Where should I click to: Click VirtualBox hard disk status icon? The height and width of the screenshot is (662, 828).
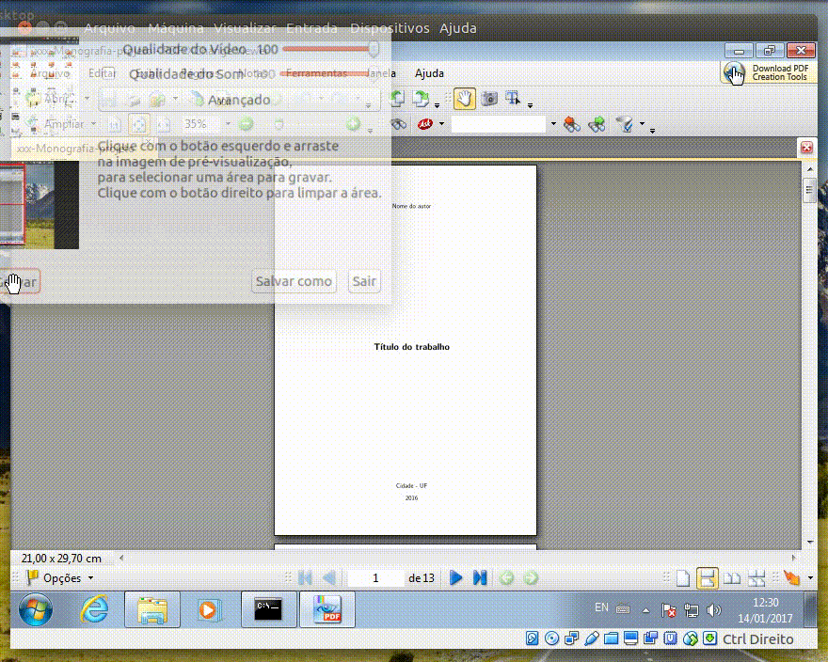click(533, 638)
